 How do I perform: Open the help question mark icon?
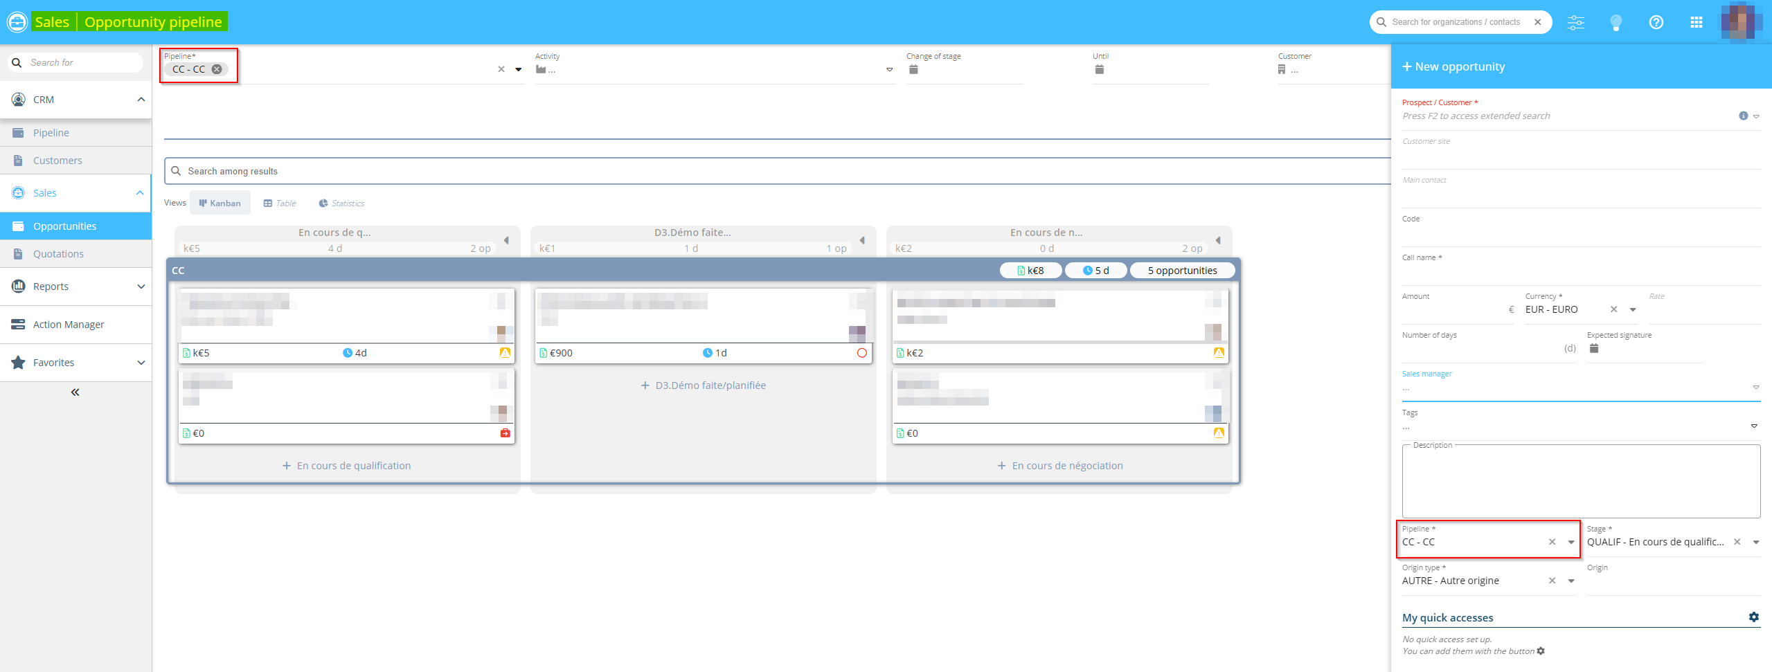[x=1656, y=22]
